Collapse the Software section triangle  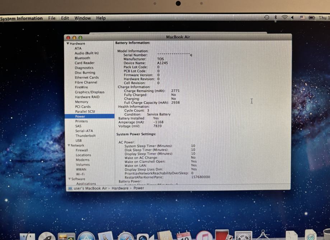[69, 179]
